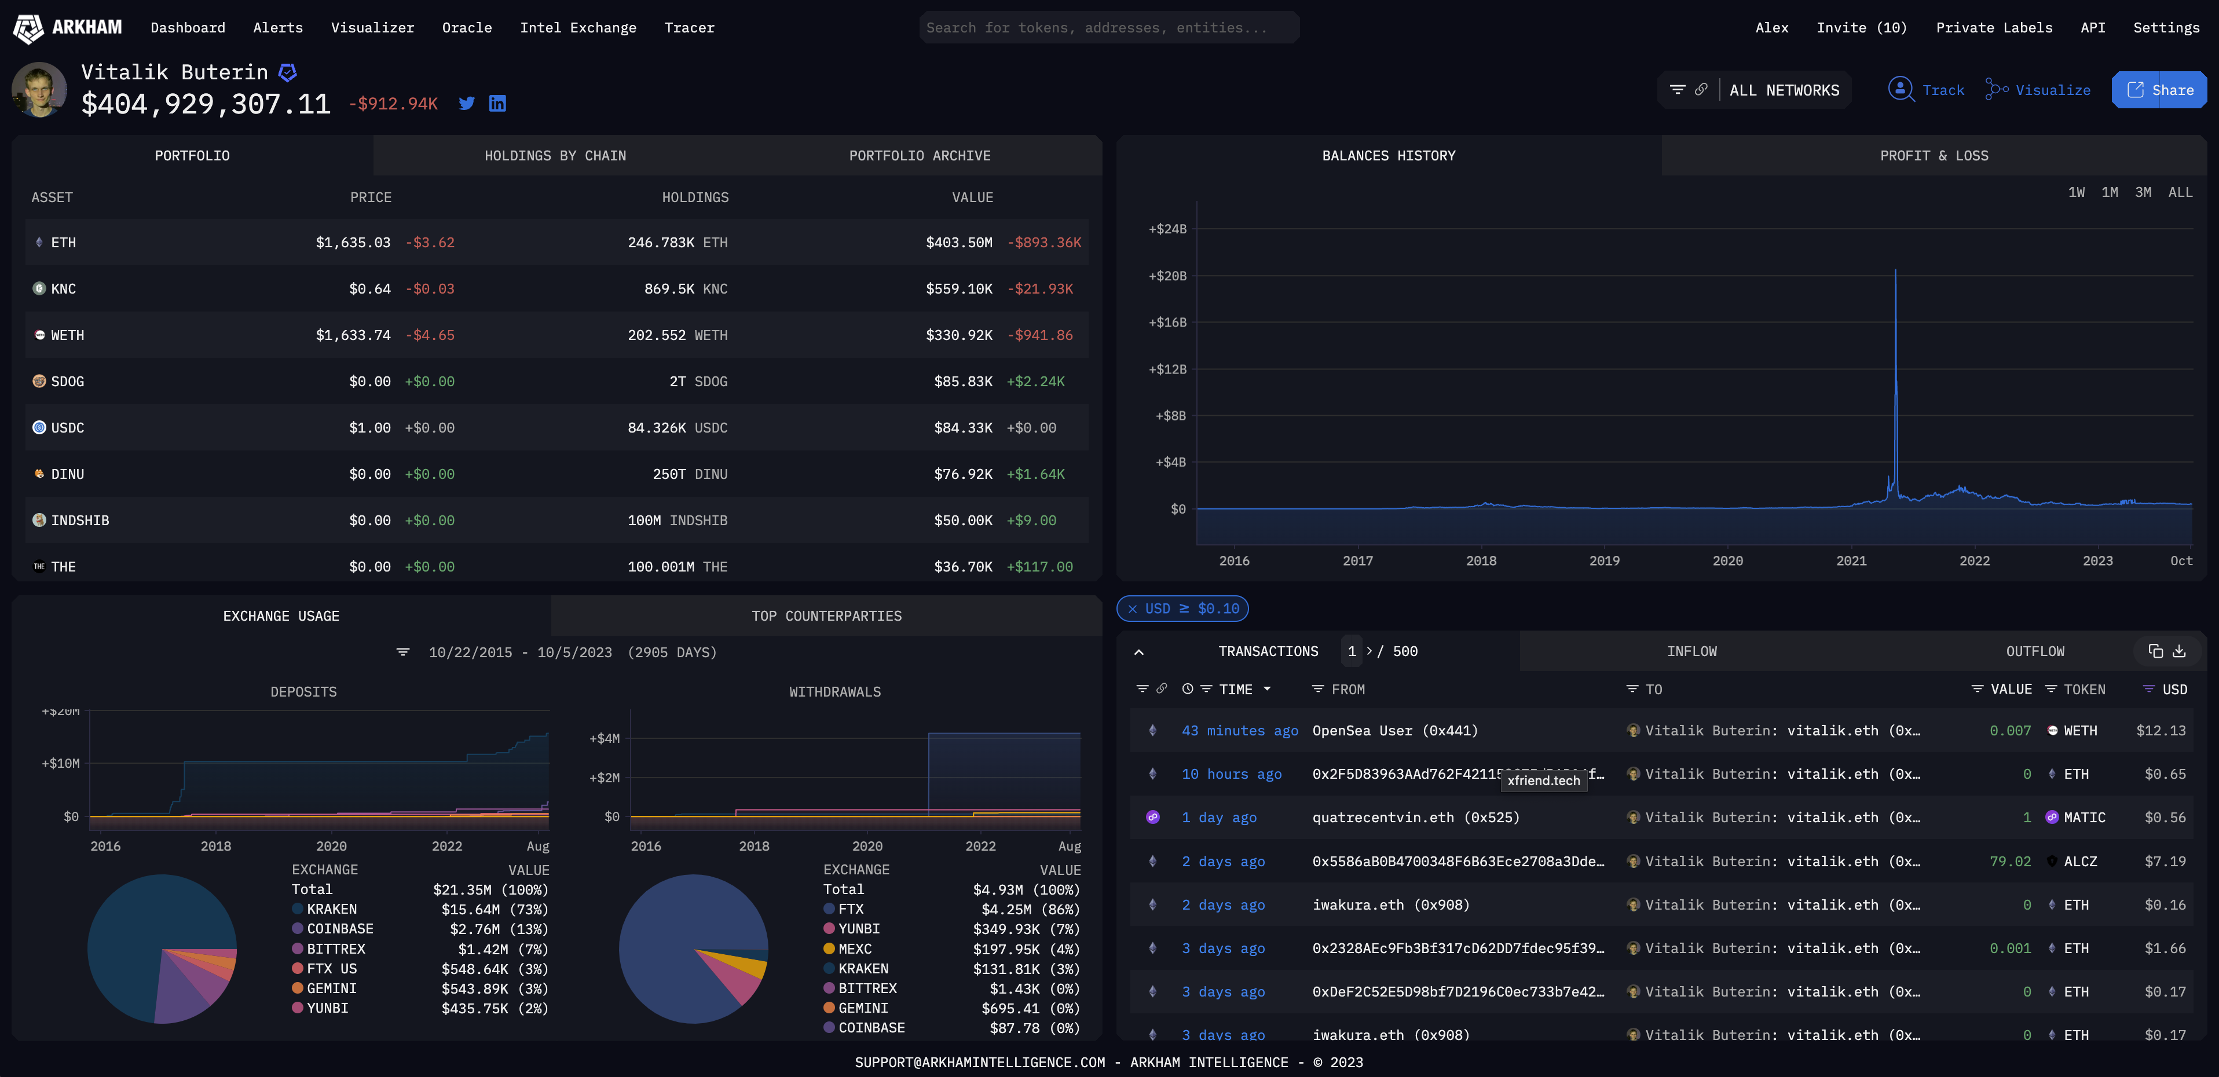Open the Dashboard nav item
Screen dimensions: 2219x1077
188,28
